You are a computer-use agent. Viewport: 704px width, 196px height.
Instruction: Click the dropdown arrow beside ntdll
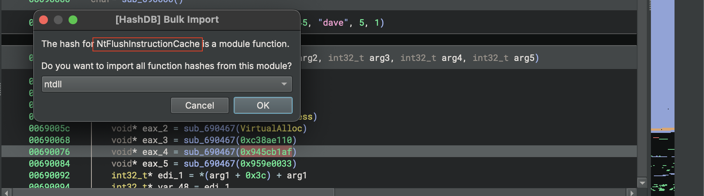(x=284, y=84)
